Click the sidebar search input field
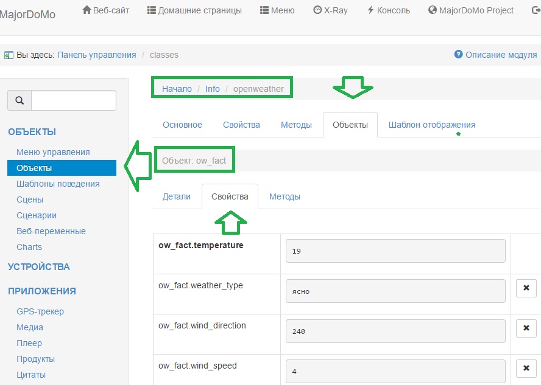Image resolution: width=541 pixels, height=385 pixels. [x=74, y=100]
